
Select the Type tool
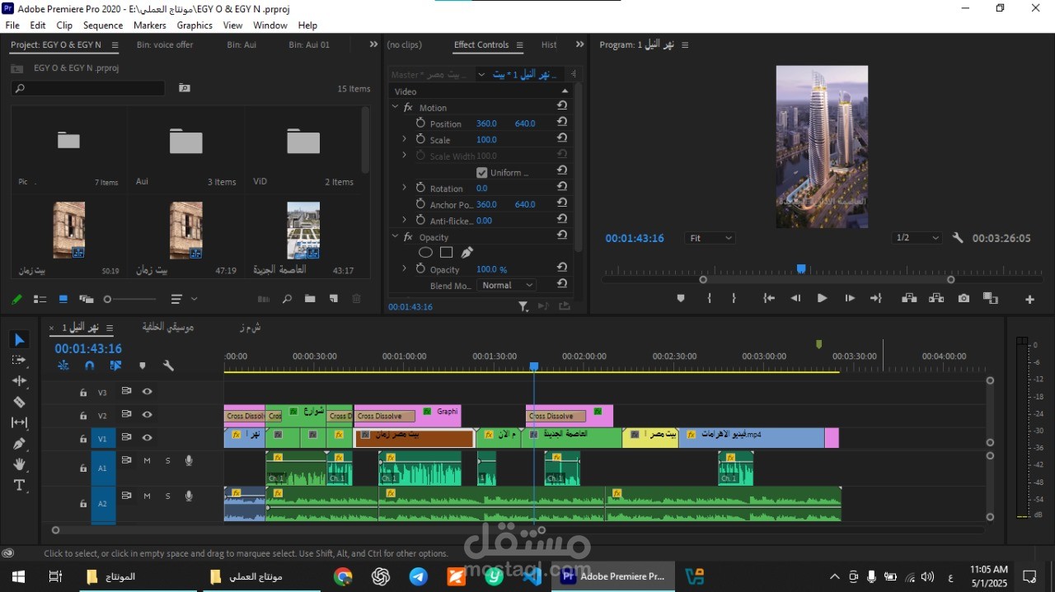tap(19, 485)
